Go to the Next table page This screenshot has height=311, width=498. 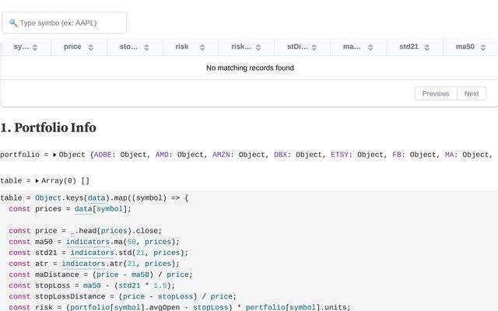tap(472, 93)
